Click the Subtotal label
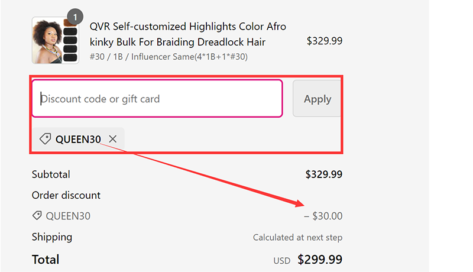473x272 pixels. 51,174
